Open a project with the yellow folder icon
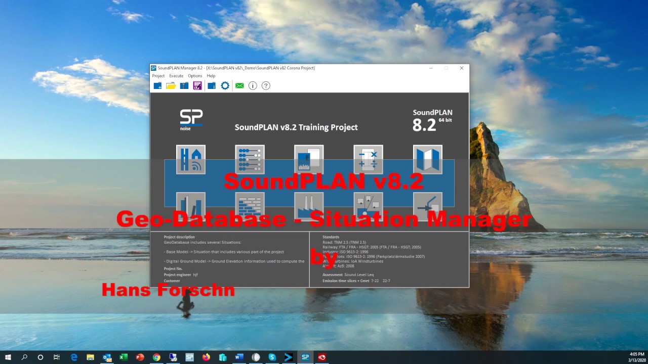Image resolution: width=648 pixels, height=364 pixels. coord(171,86)
